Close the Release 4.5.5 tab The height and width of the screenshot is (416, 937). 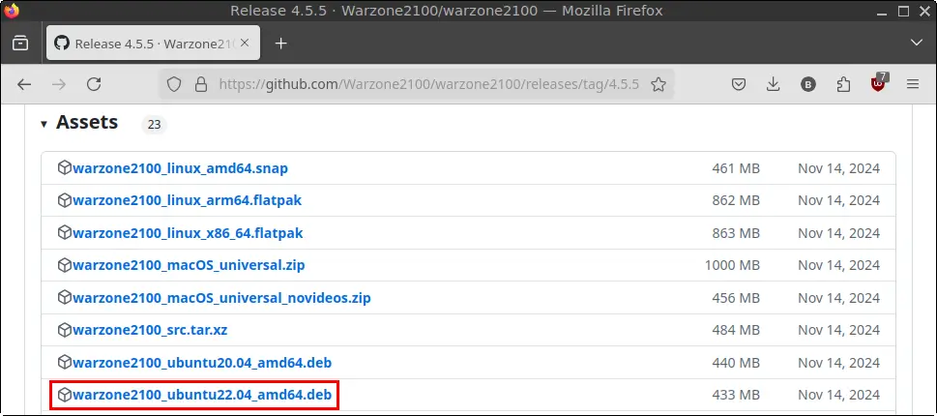pyautogui.click(x=244, y=43)
